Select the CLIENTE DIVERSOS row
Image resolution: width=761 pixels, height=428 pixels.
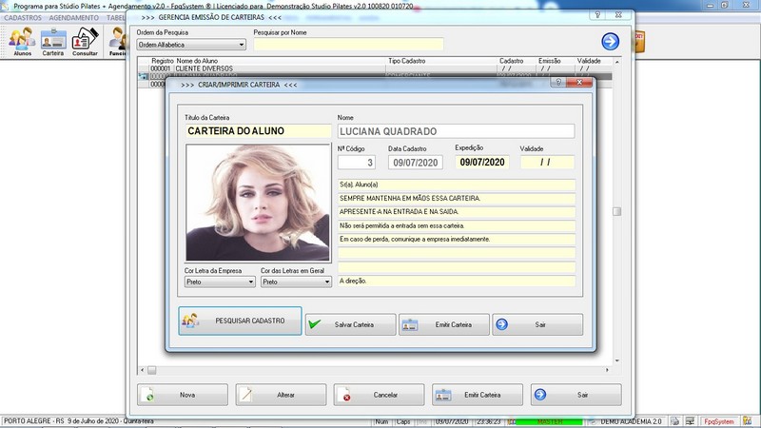click(374, 68)
